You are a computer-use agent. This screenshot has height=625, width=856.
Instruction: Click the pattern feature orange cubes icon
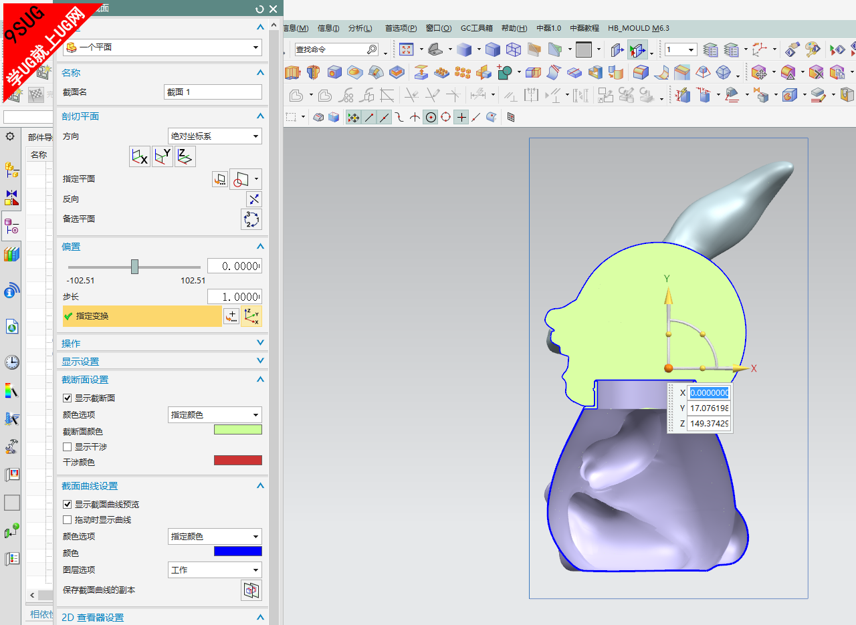[441, 72]
